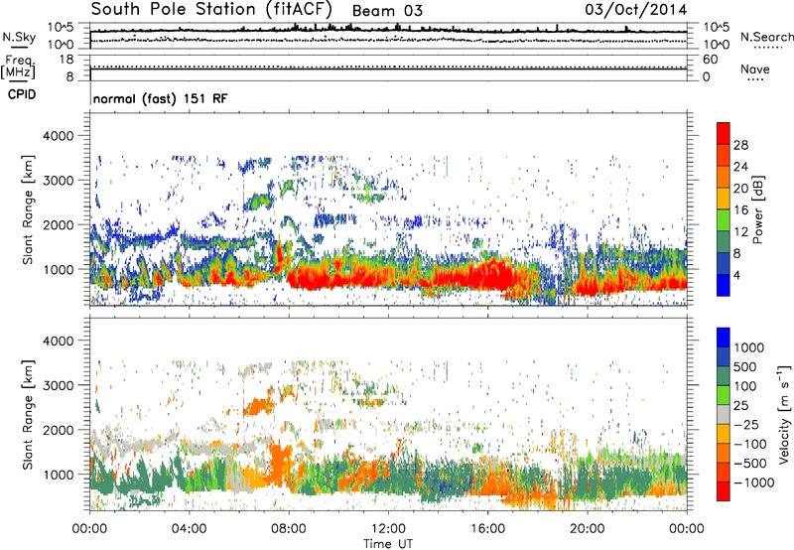Click '3000' on velocity panel range axis

(59, 385)
